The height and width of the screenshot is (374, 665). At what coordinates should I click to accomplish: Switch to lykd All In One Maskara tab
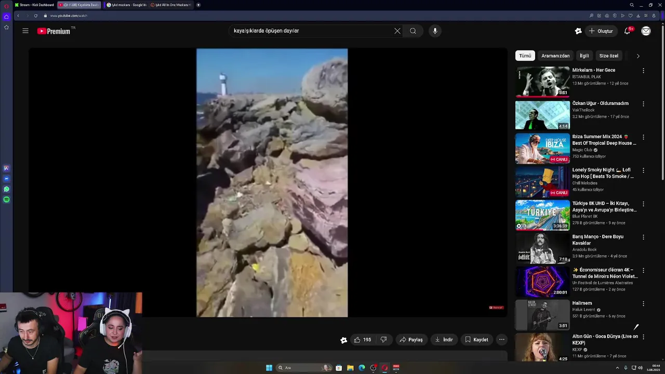coord(171,5)
